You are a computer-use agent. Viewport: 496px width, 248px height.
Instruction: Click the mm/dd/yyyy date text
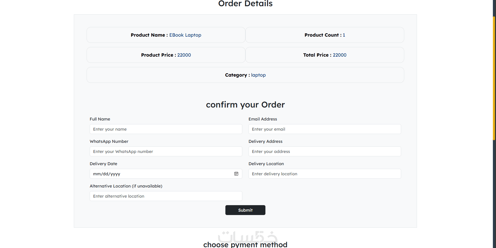point(107,174)
